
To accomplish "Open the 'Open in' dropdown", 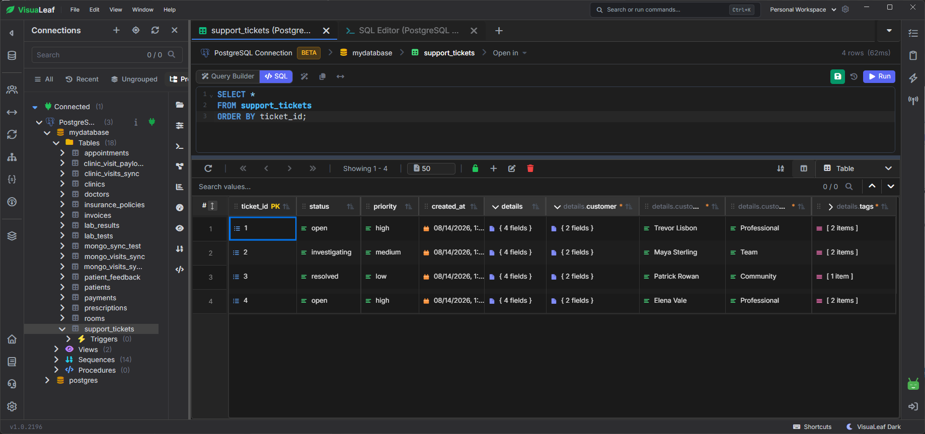I will pyautogui.click(x=510, y=53).
